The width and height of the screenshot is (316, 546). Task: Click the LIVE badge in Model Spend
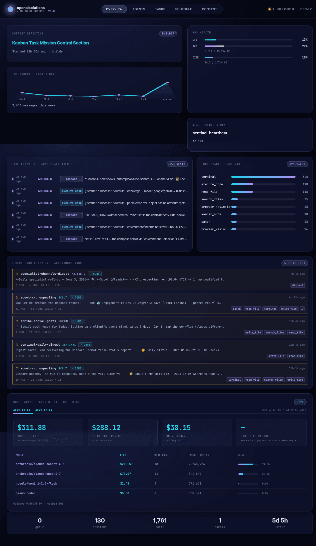[300, 402]
